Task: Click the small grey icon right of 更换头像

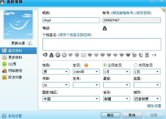Action: [x=30, y=43]
